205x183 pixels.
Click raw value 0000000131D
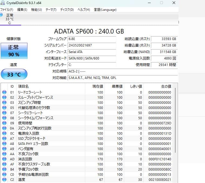click(x=160, y=133)
